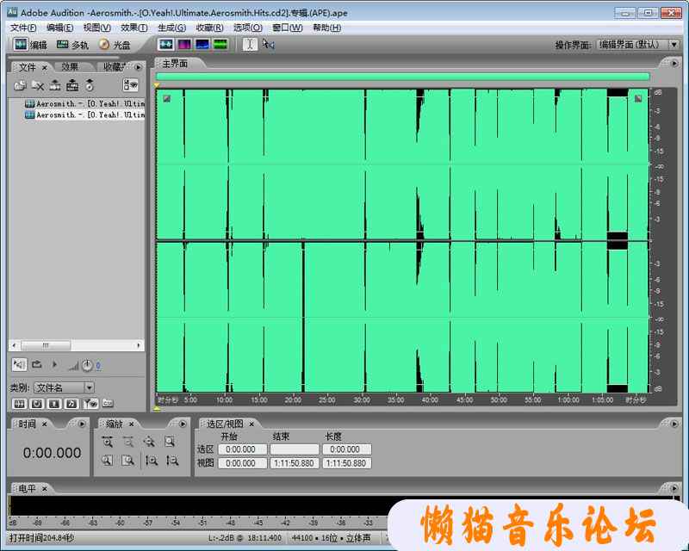
Task: Close the 选区/视图 panel
Action: point(251,424)
